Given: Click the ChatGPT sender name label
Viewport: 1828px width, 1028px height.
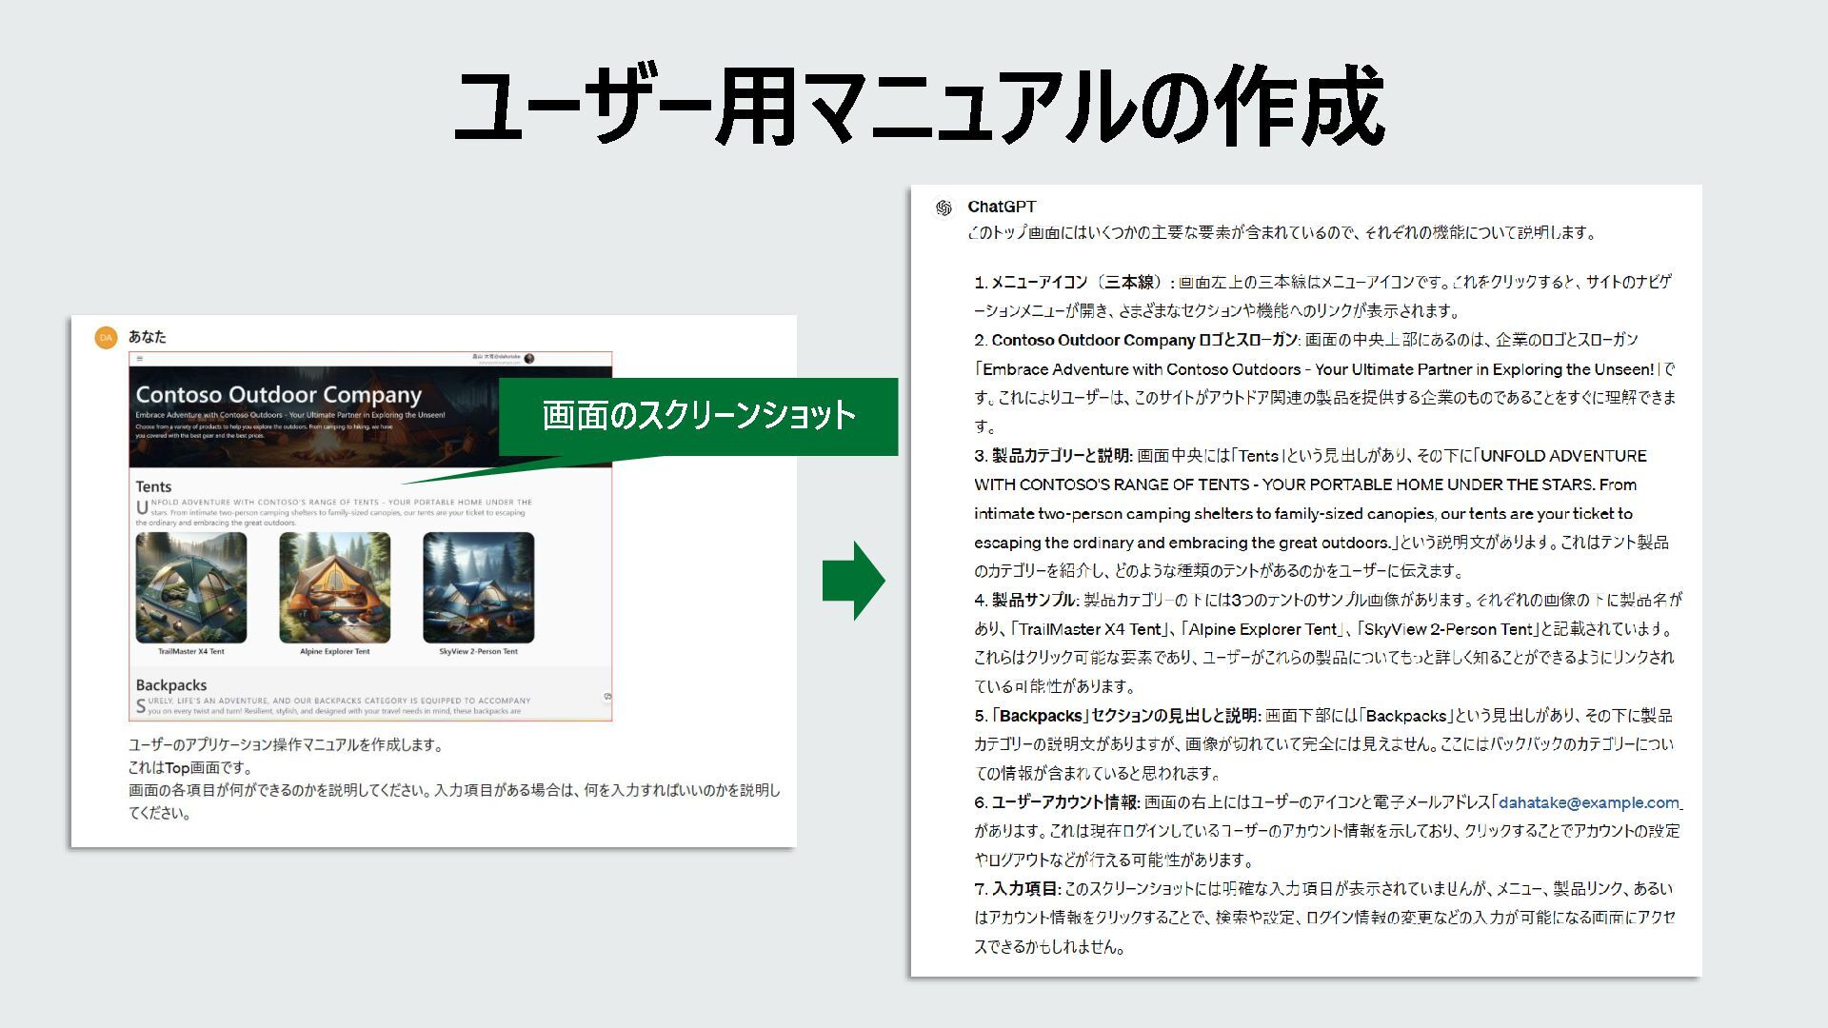Looking at the screenshot, I should 1002,207.
